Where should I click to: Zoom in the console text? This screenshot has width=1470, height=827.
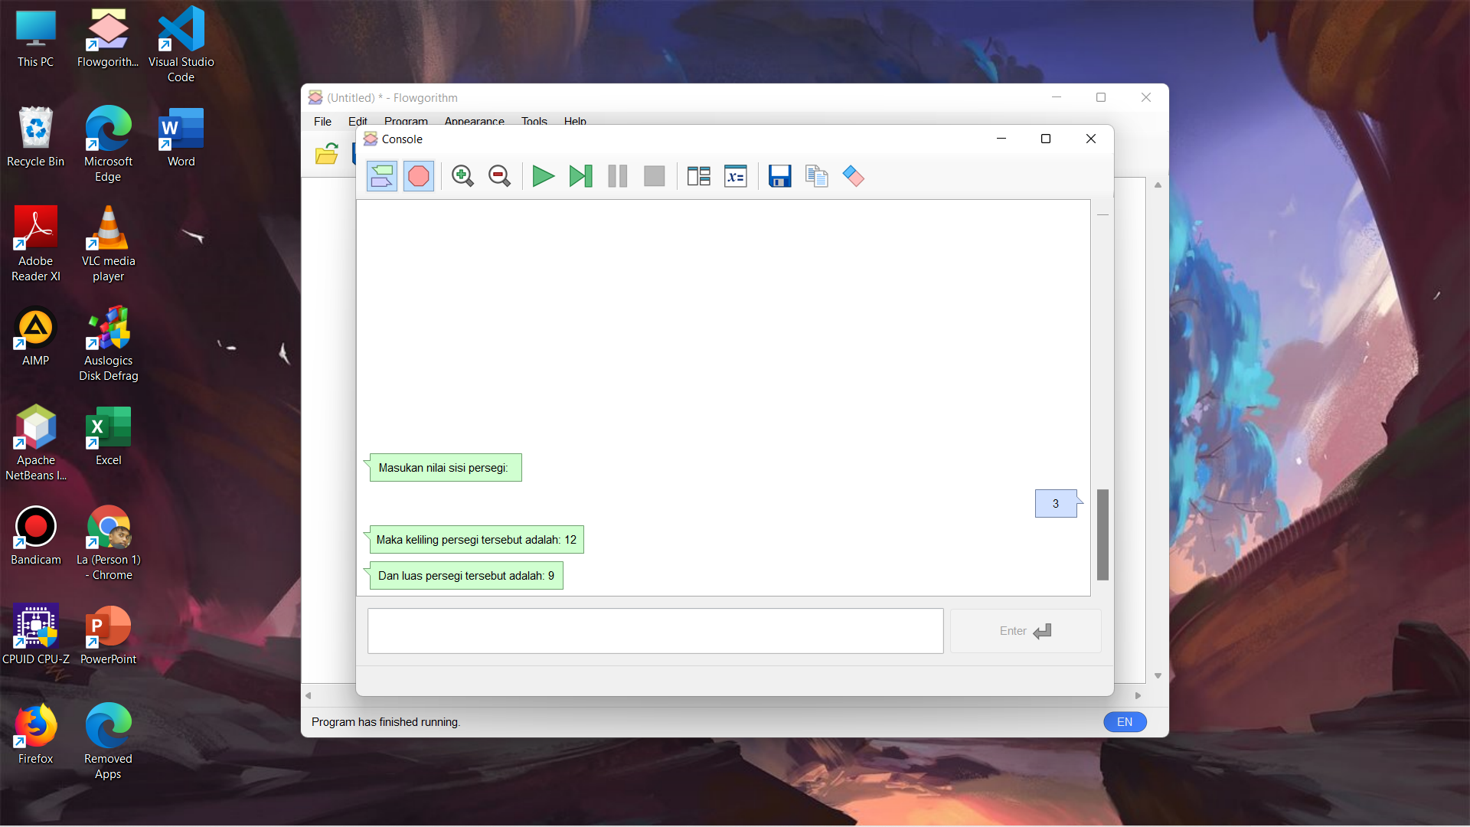pyautogui.click(x=462, y=176)
